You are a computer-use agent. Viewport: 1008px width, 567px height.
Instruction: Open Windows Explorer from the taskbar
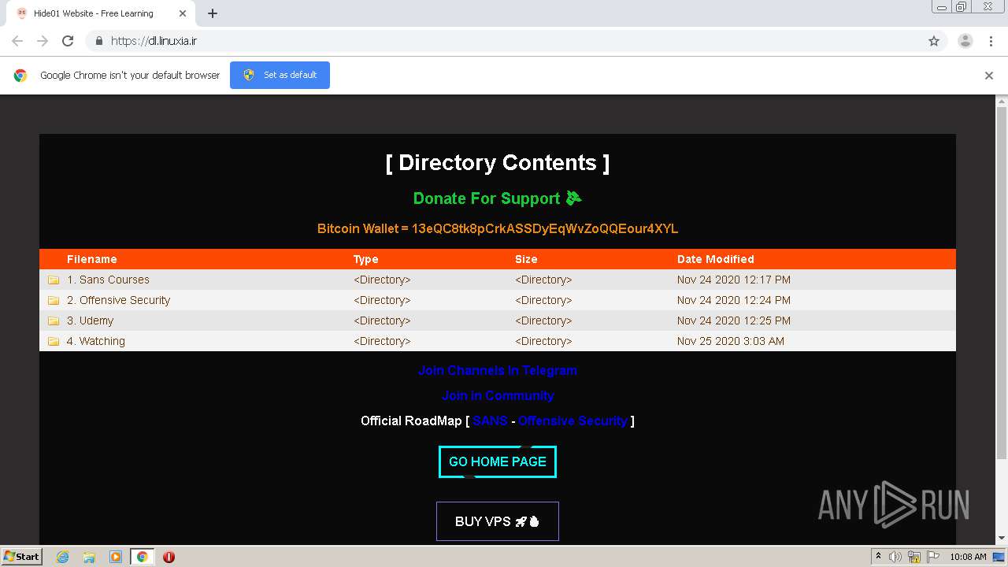pyautogui.click(x=89, y=557)
